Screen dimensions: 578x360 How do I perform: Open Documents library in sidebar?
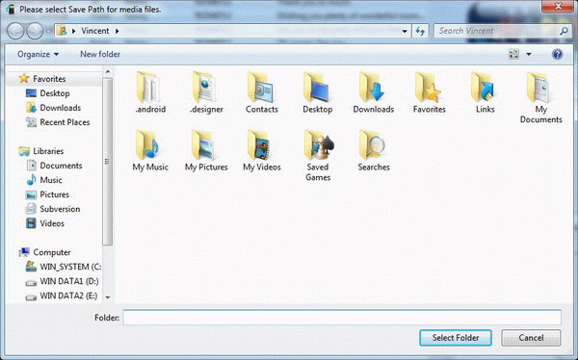[x=54, y=166]
